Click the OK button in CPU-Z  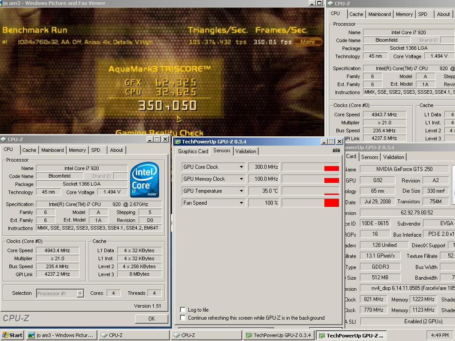(x=152, y=318)
